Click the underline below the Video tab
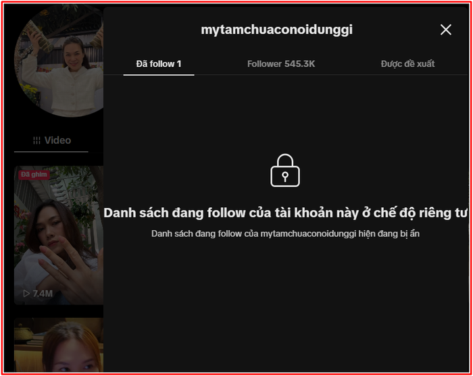 coord(51,151)
